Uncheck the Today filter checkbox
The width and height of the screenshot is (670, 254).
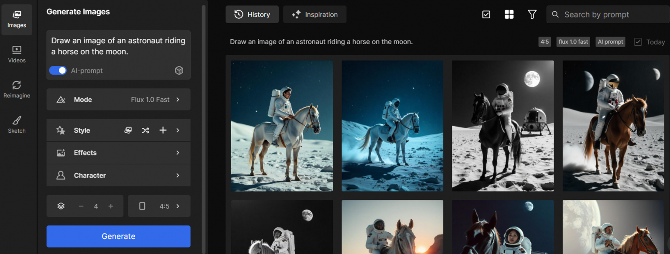[x=638, y=41]
